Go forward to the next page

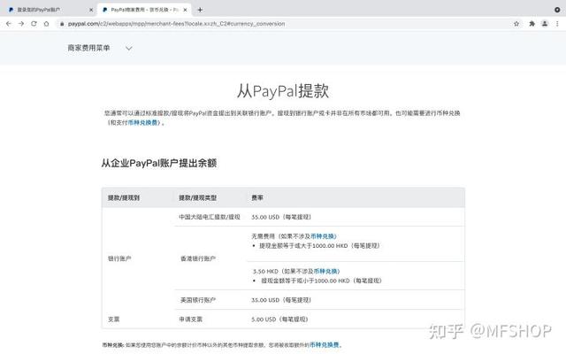pyautogui.click(x=21, y=24)
